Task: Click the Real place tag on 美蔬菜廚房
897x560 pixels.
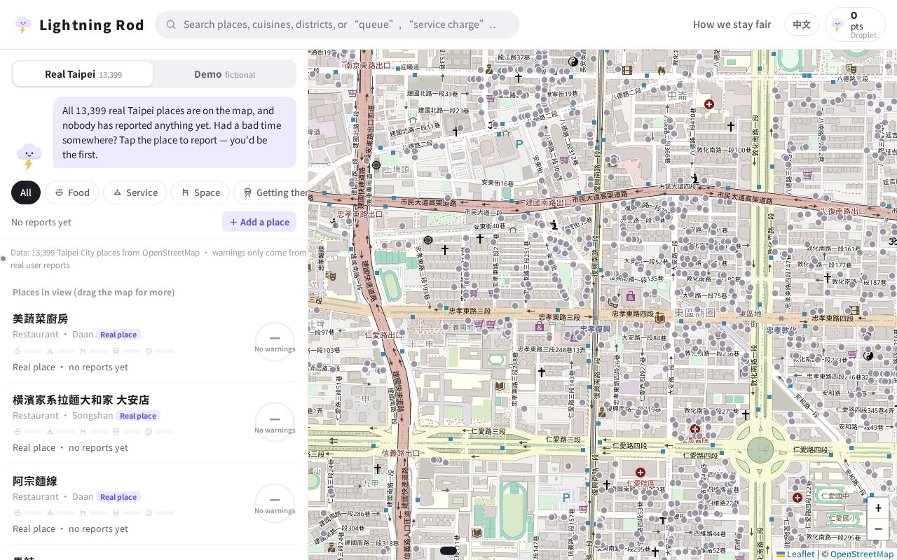Action: tap(118, 335)
